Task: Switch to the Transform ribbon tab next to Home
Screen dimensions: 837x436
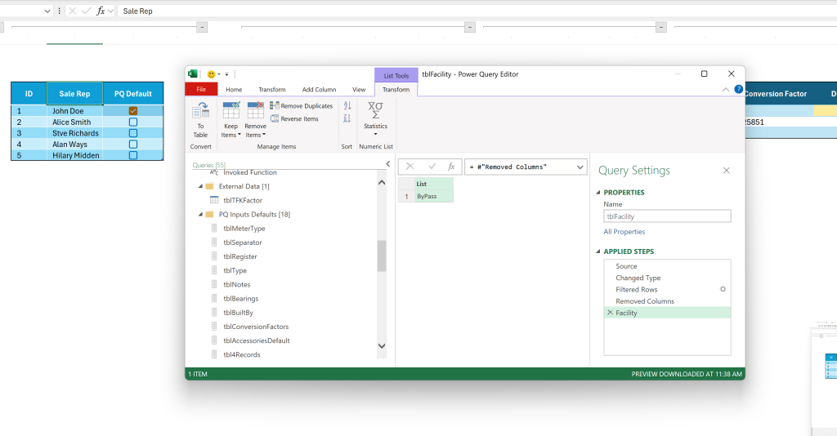Action: [271, 90]
